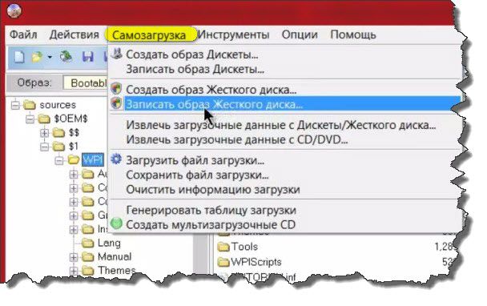
Task: Click the shield icon of Создать образ Жесткого диска
Action: tap(116, 89)
